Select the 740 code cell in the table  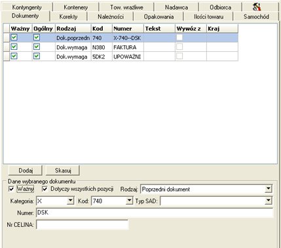(x=102, y=38)
